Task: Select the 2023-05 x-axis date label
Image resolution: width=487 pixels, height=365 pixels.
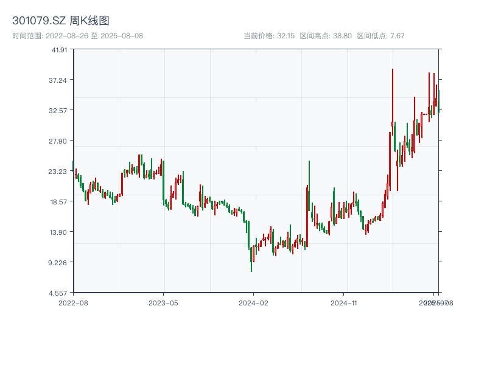Action: click(x=164, y=302)
